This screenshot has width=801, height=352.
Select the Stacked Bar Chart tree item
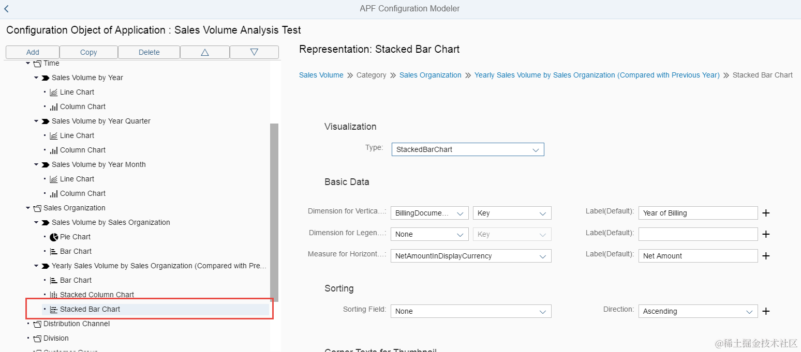coord(90,309)
